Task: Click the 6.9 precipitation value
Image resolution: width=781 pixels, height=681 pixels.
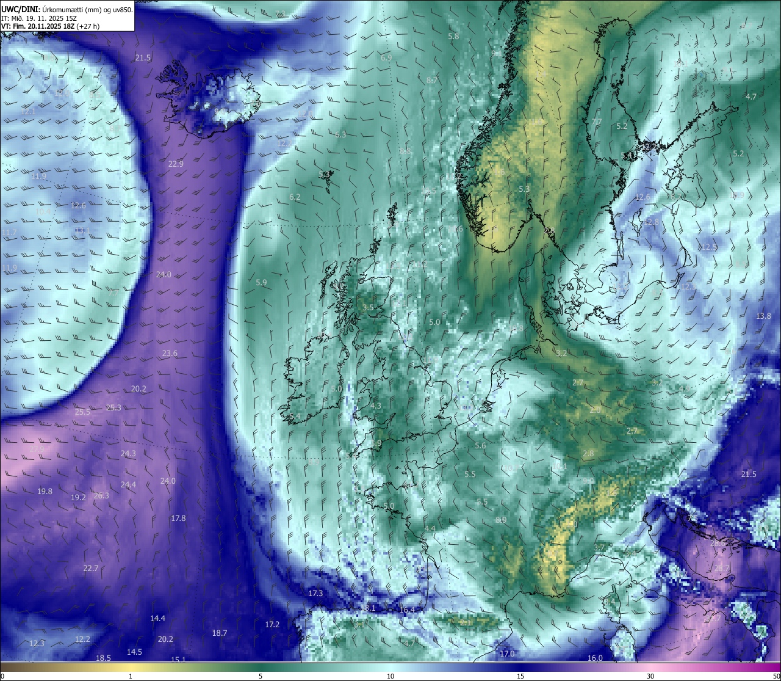Action: tap(386, 57)
